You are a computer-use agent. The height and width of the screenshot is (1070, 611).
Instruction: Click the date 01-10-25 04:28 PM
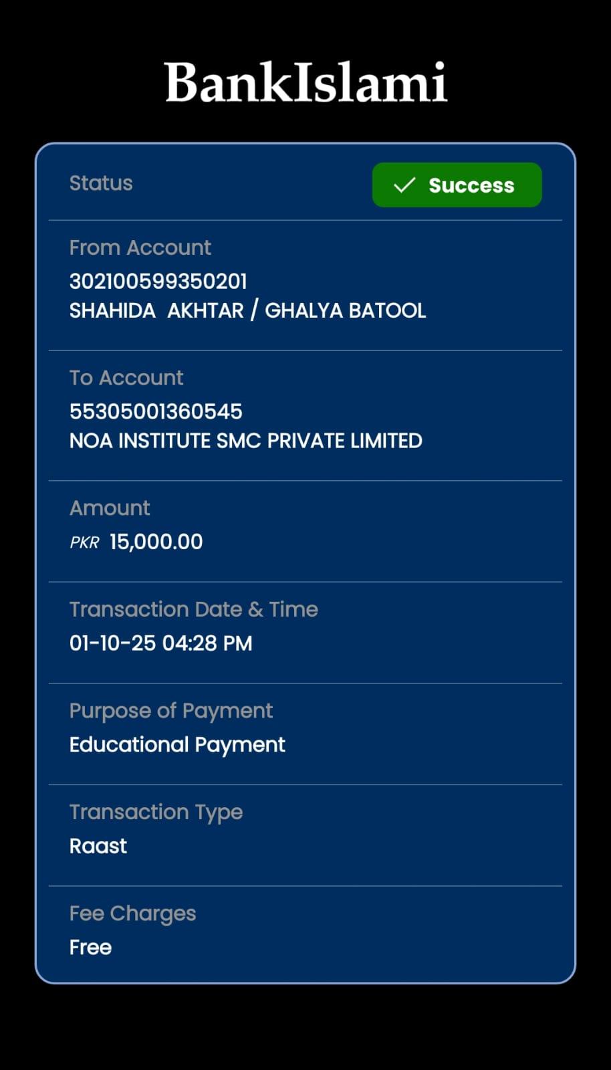pyautogui.click(x=160, y=643)
